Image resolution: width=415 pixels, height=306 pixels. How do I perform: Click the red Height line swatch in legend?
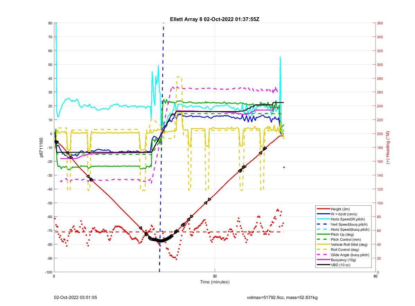323,209
